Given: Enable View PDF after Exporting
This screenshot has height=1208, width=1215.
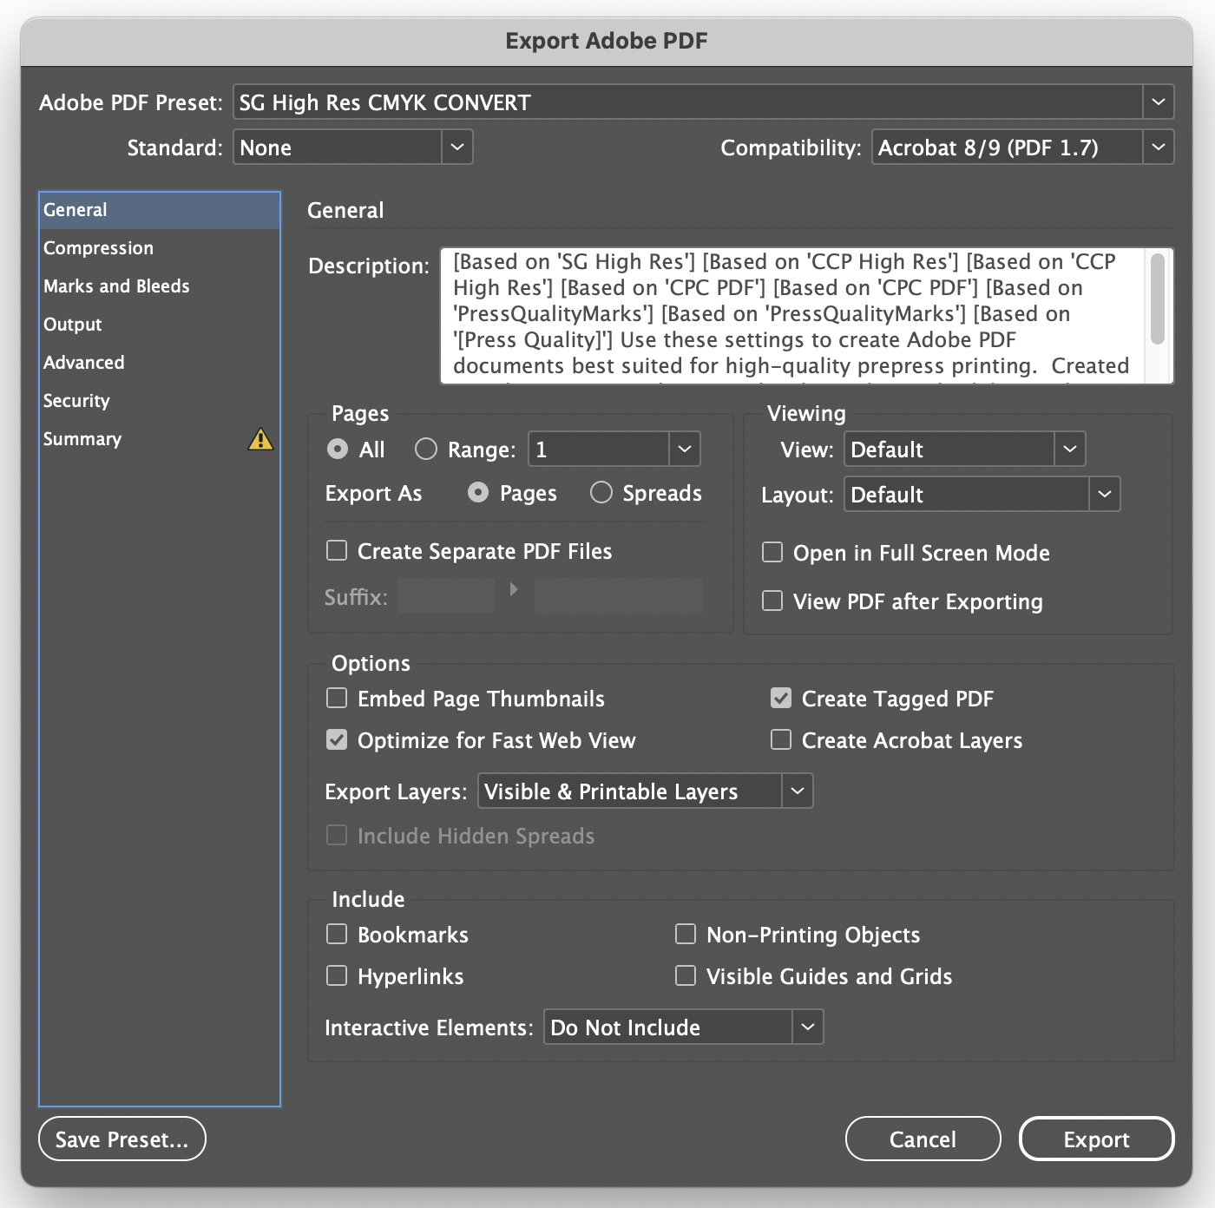Looking at the screenshot, I should (x=772, y=601).
